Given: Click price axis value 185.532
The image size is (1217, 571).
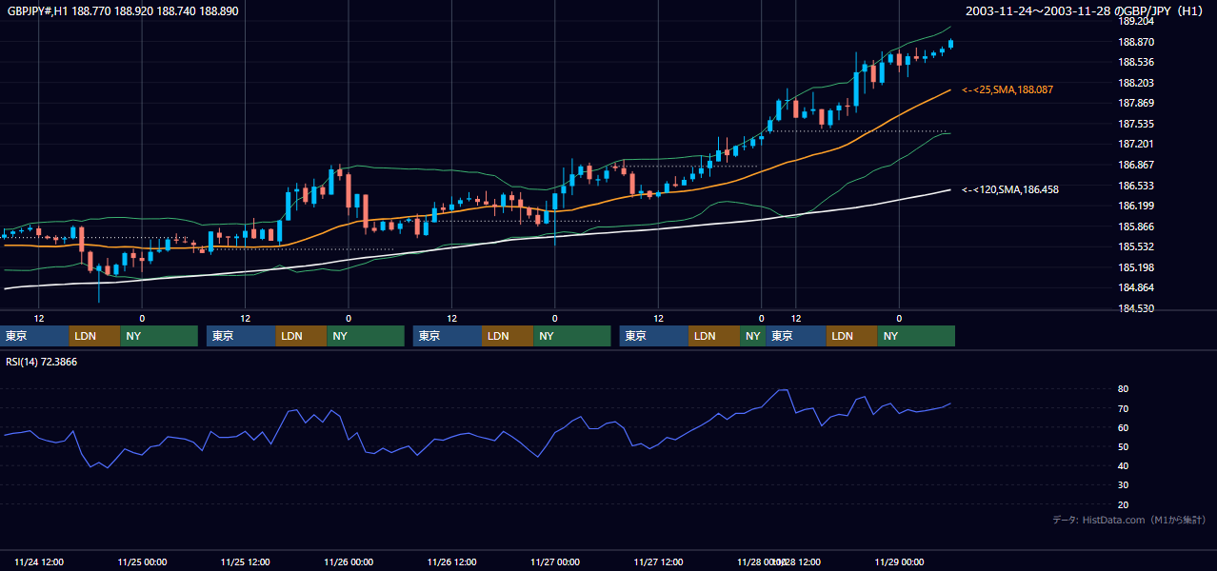Looking at the screenshot, I should [x=1135, y=246].
